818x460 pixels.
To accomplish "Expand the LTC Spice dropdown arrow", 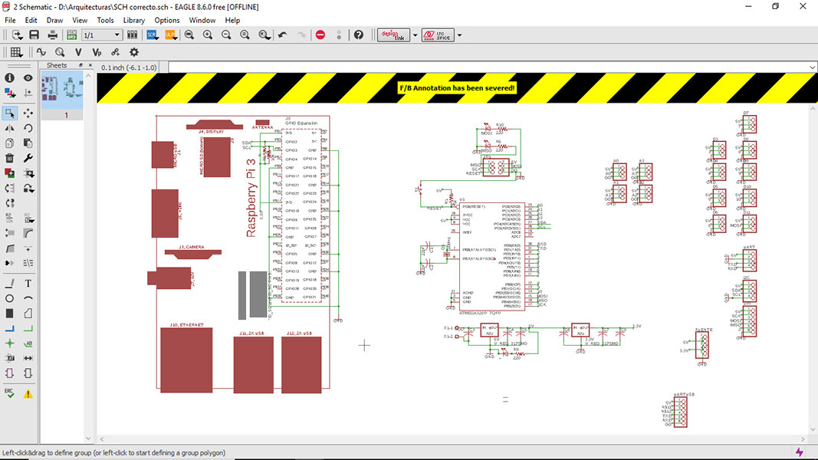I will [x=460, y=35].
